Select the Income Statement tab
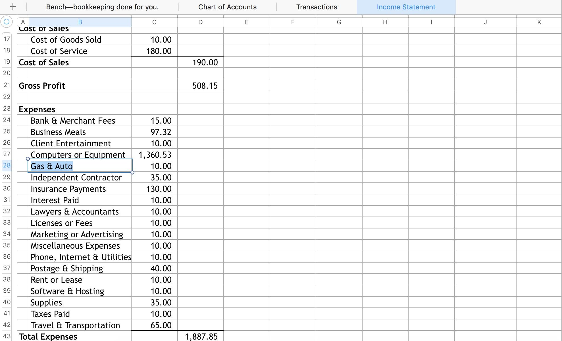This screenshot has width=562, height=341. click(405, 7)
